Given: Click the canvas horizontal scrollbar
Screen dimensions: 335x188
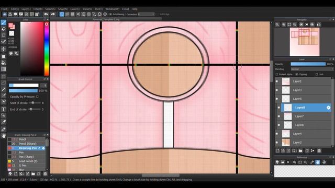Looking at the screenshot, I should (x=160, y=175).
